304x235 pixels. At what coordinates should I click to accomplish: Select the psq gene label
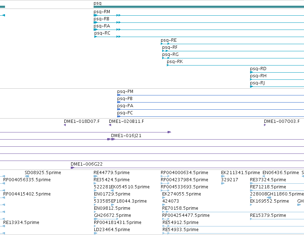pos(98,3)
